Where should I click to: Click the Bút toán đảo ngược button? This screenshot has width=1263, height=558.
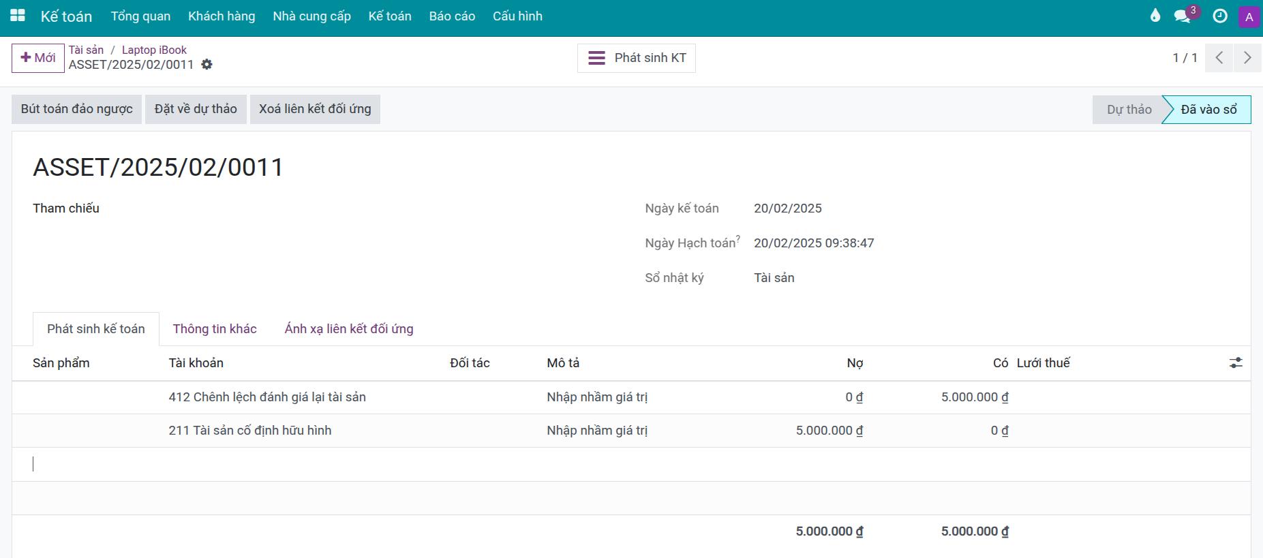[76, 109]
